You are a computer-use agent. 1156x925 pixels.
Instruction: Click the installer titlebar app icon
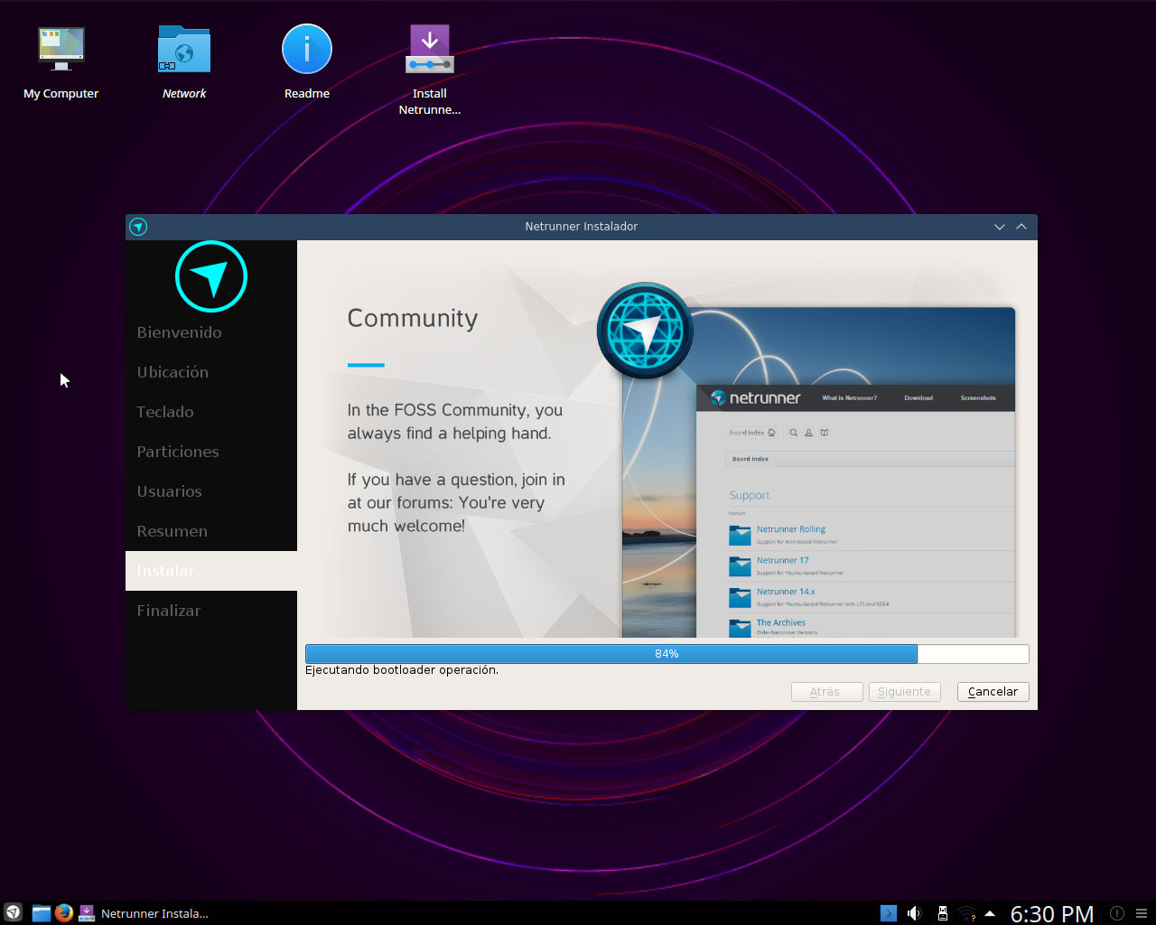coord(138,227)
